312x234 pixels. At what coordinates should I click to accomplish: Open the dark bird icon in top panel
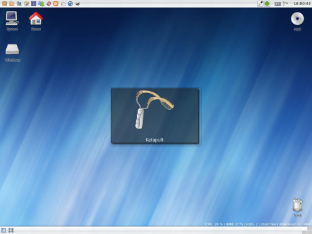coord(77,4)
